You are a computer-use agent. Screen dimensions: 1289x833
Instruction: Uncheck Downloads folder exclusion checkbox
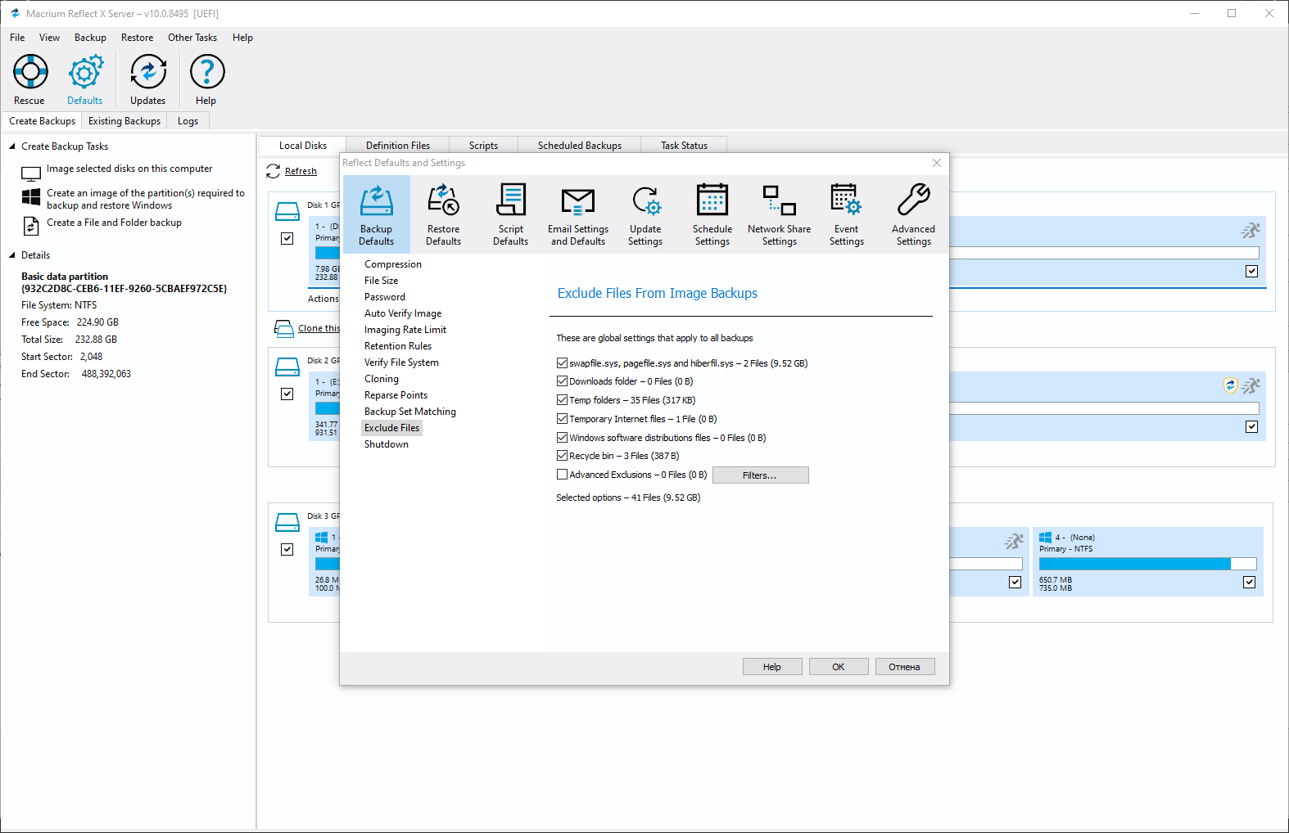563,381
